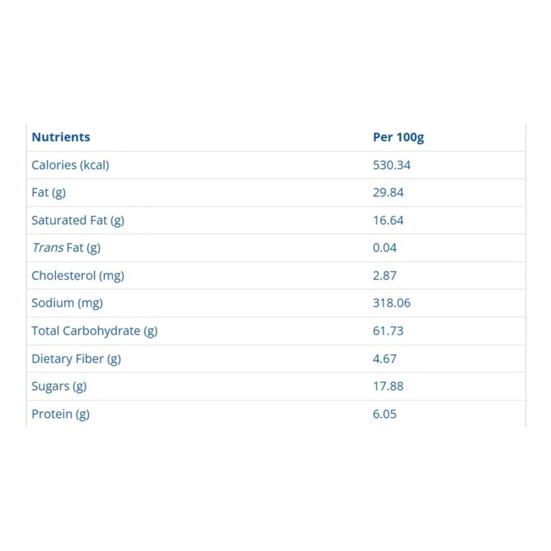Click the 29.84 fat value
Viewport: 551px width, 551px height.
(x=388, y=192)
